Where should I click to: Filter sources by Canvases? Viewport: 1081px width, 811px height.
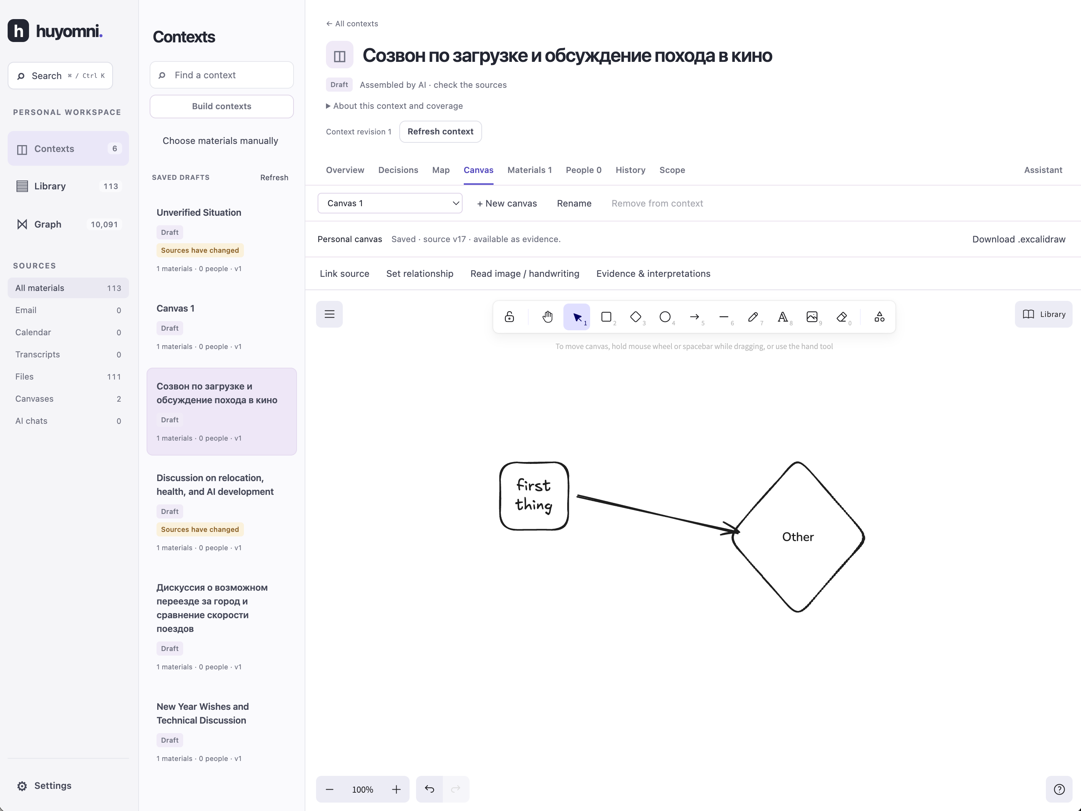coord(68,399)
